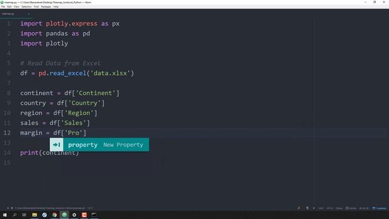
Task: Click the UTF-8 encoding selector in status bar
Action: pyautogui.click(x=329, y=208)
